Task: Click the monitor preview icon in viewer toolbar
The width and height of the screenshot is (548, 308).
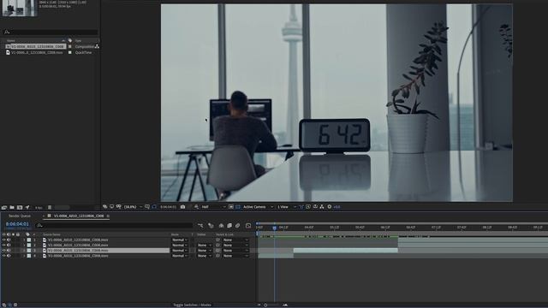Action: [112, 207]
